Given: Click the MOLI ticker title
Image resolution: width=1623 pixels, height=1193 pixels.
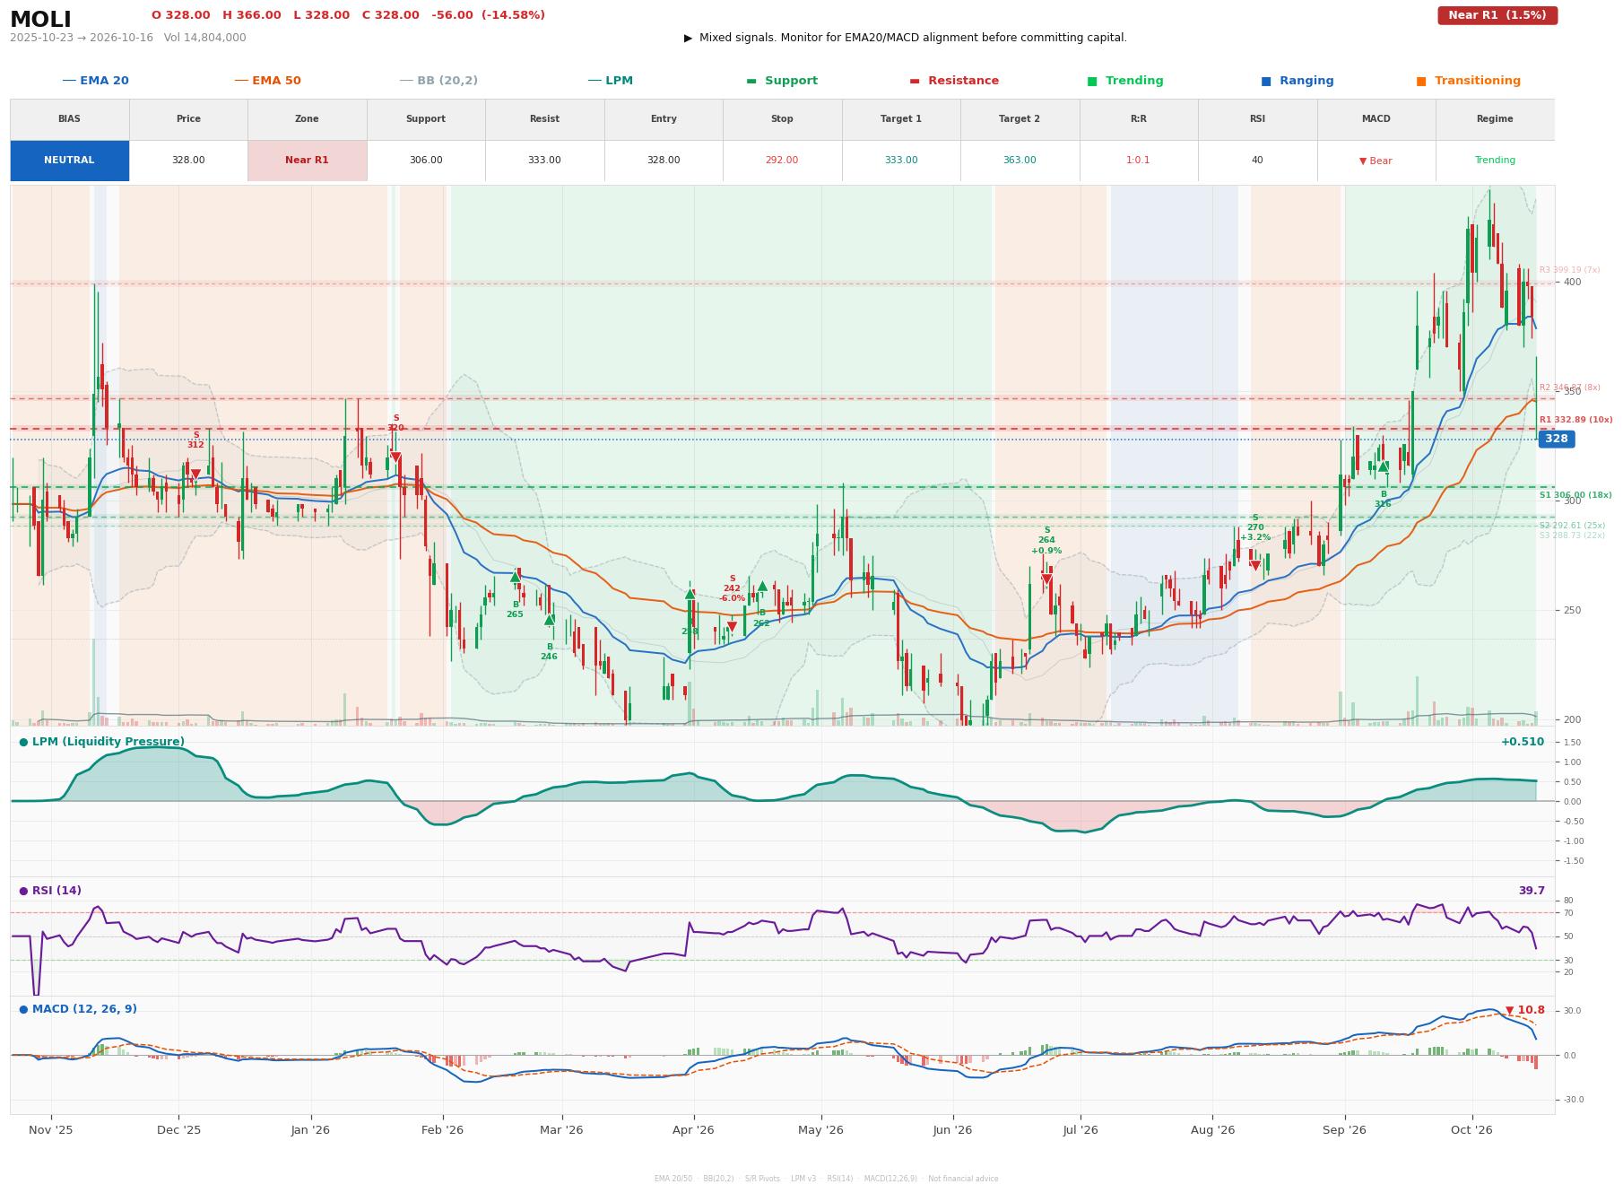Looking at the screenshot, I should [40, 20].
